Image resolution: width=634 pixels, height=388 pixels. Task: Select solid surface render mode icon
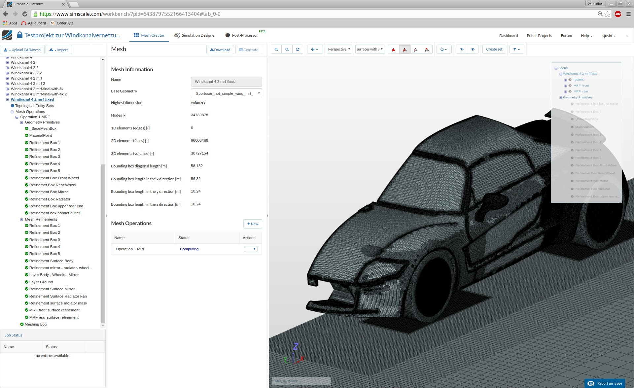coord(393,50)
